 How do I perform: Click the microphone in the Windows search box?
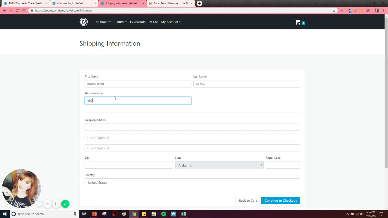tap(75, 214)
